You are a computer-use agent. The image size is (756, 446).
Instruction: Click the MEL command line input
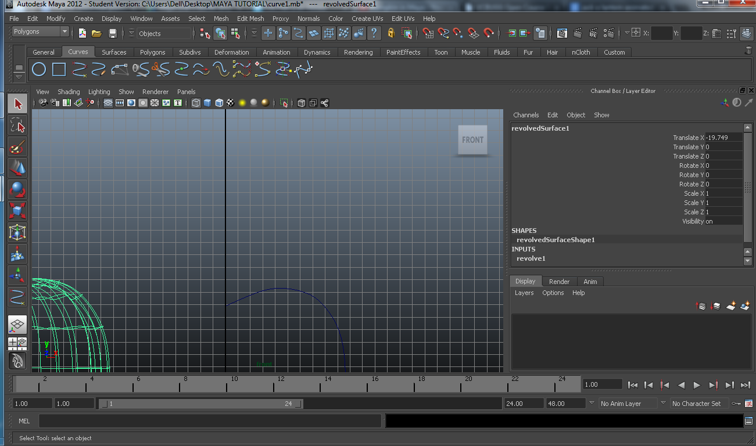point(210,421)
